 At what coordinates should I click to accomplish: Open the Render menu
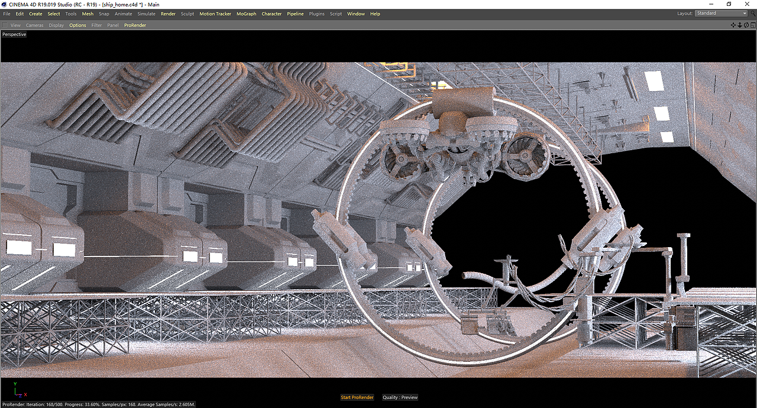(168, 14)
